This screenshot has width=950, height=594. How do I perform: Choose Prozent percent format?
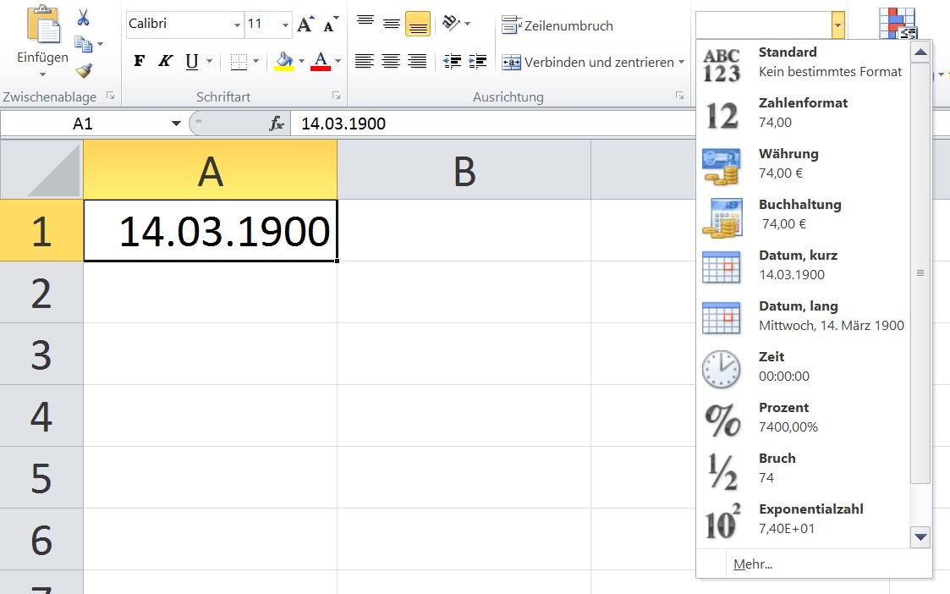point(804,418)
